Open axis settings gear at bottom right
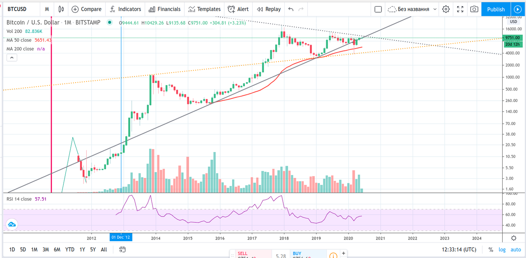The image size is (526, 258). pyautogui.click(x=514, y=238)
